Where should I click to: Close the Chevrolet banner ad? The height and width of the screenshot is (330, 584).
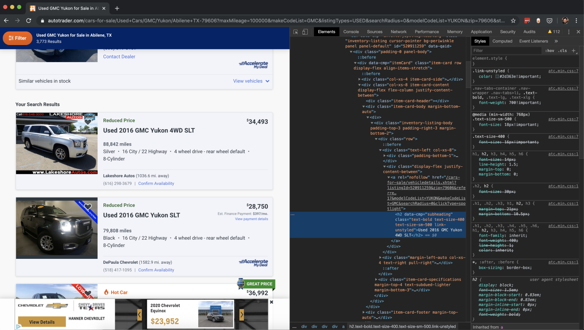271,302
